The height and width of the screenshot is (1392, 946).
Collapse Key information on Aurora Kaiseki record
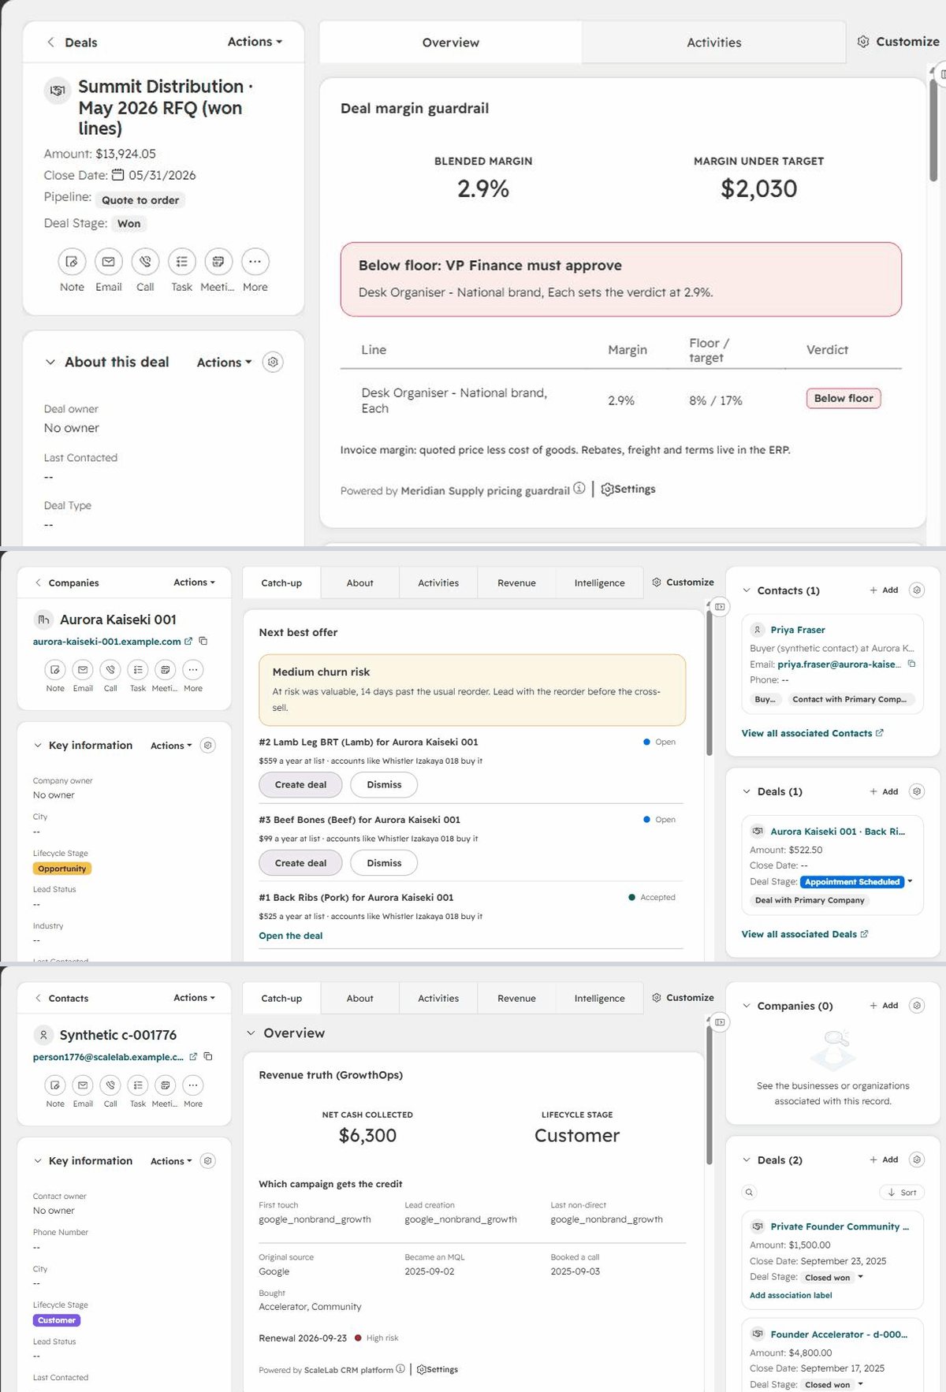tap(38, 745)
